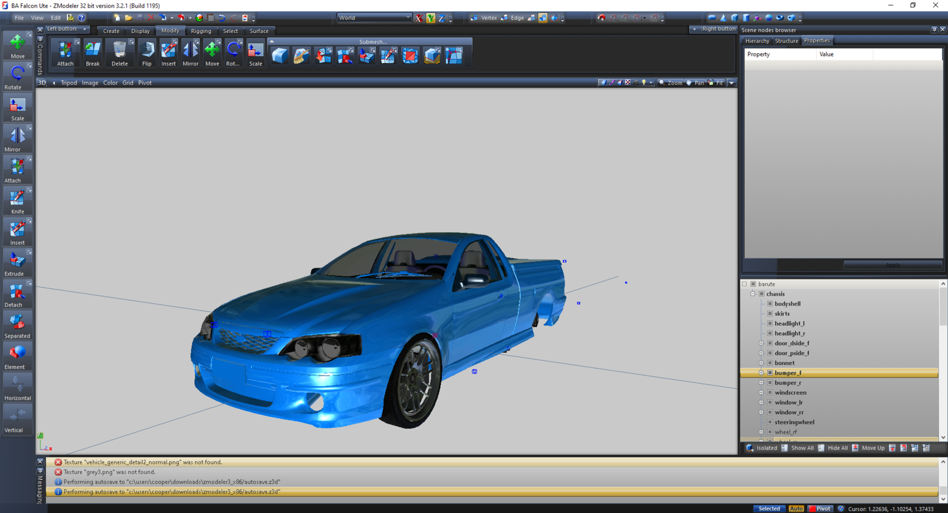This screenshot has height=513, width=948.
Task: Expand the door_dside_f tree node
Action: [x=761, y=344]
